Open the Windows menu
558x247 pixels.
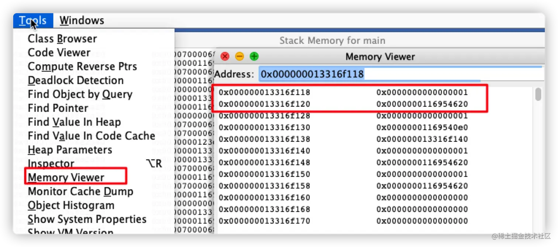(x=82, y=20)
